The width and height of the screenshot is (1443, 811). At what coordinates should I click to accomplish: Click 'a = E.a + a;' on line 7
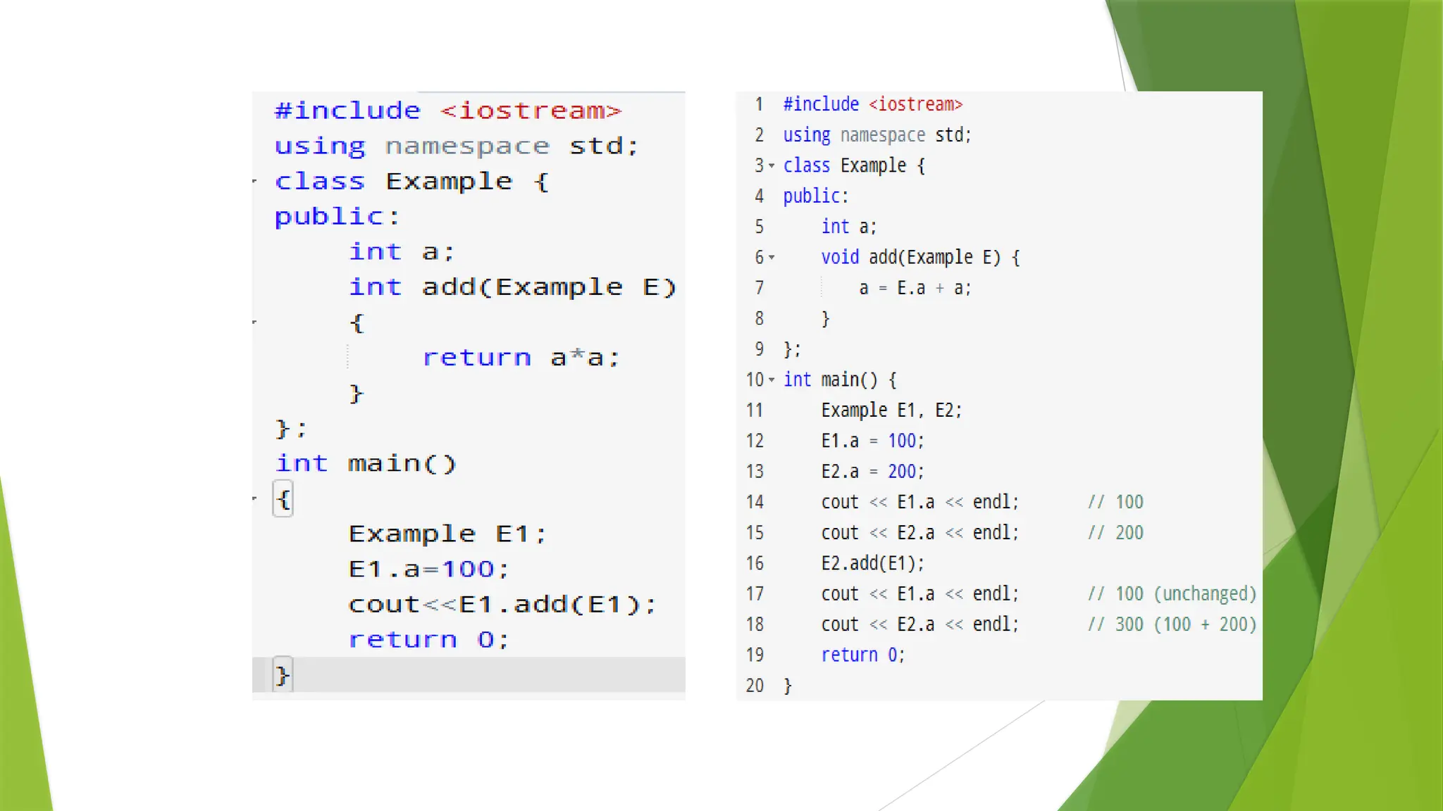tap(915, 288)
